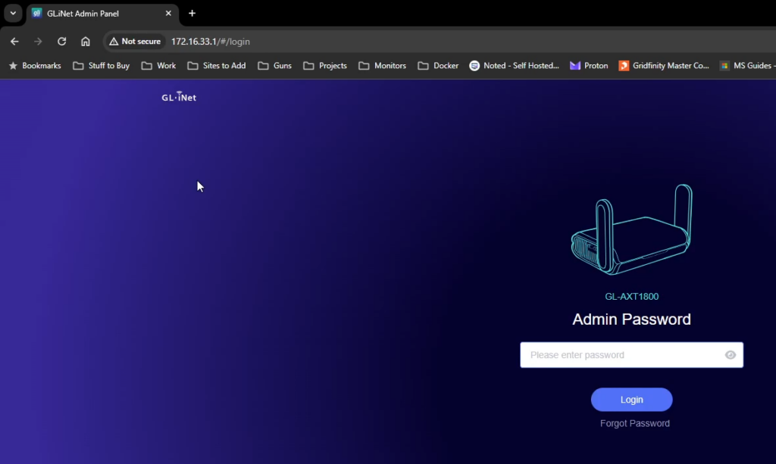This screenshot has height=464, width=776.
Task: Click the forward navigation arrow
Action: coord(36,42)
